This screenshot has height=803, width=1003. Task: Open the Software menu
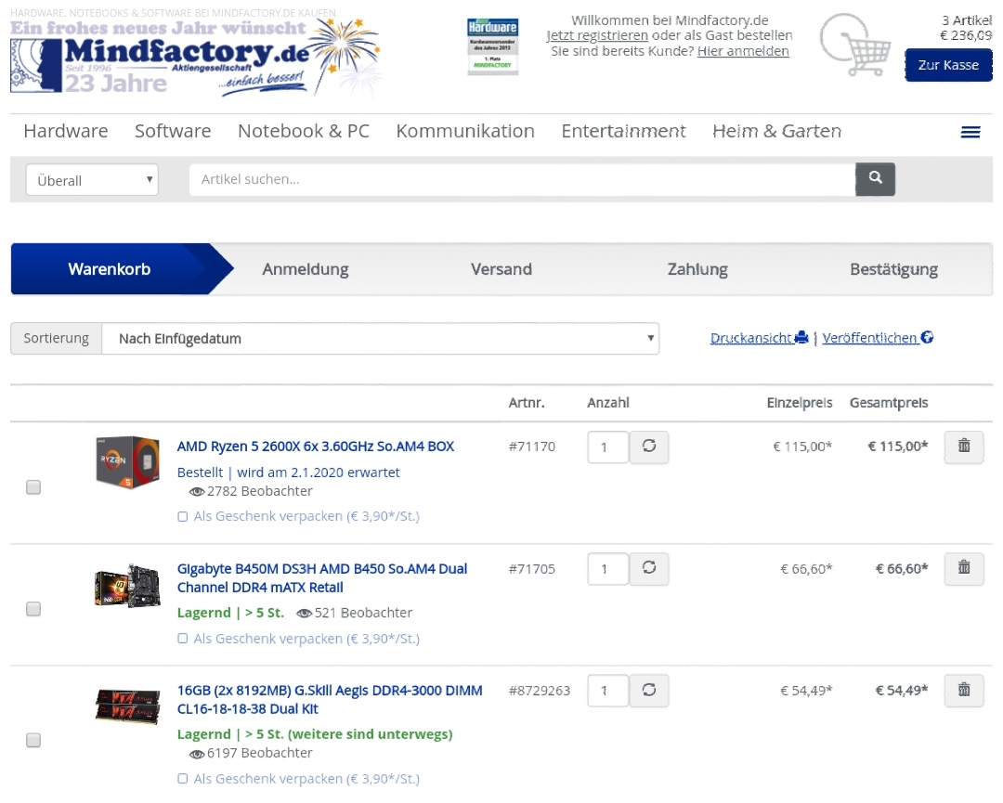click(x=173, y=131)
